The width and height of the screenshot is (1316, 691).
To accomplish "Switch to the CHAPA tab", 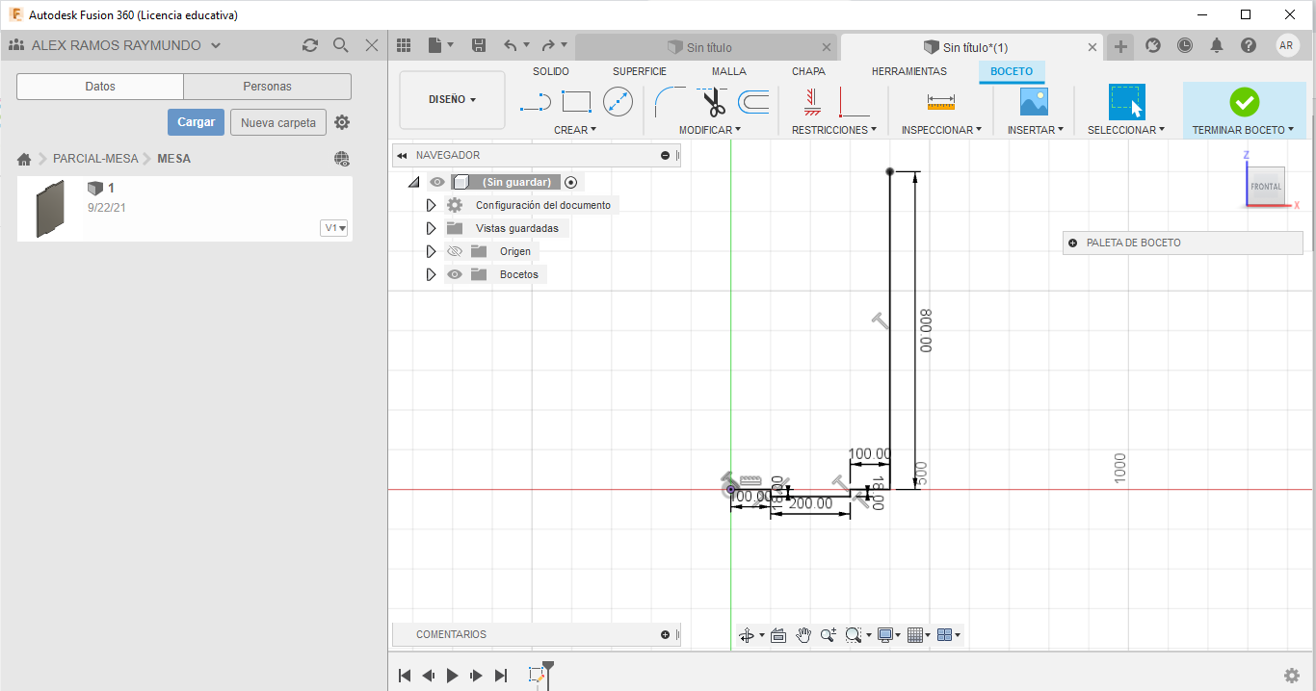I will [x=808, y=71].
